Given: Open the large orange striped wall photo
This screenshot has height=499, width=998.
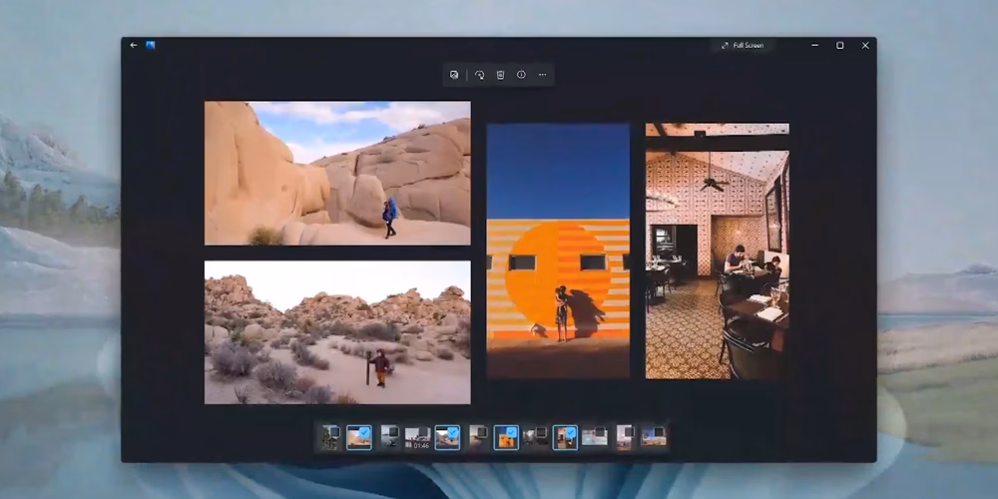Looking at the screenshot, I should (x=558, y=251).
